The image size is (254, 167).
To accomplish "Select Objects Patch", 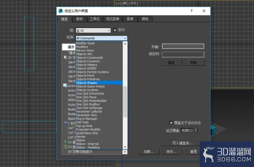I will pyautogui.click(x=85, y=76).
